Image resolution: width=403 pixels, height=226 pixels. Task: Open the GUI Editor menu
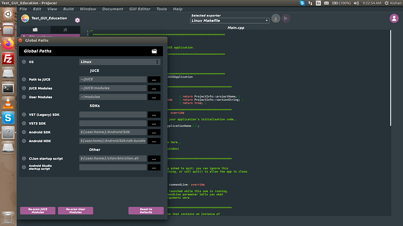point(140,9)
